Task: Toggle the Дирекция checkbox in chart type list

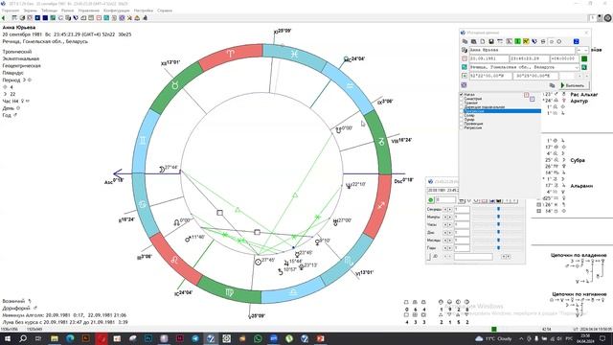Action: (x=462, y=107)
